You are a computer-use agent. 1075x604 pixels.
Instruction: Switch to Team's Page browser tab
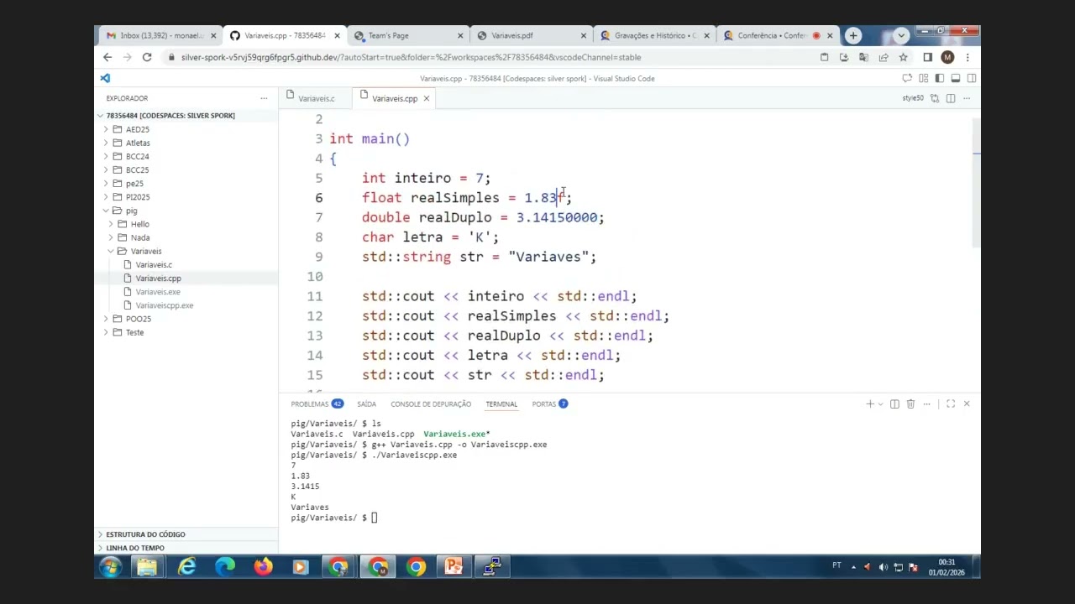coord(407,35)
